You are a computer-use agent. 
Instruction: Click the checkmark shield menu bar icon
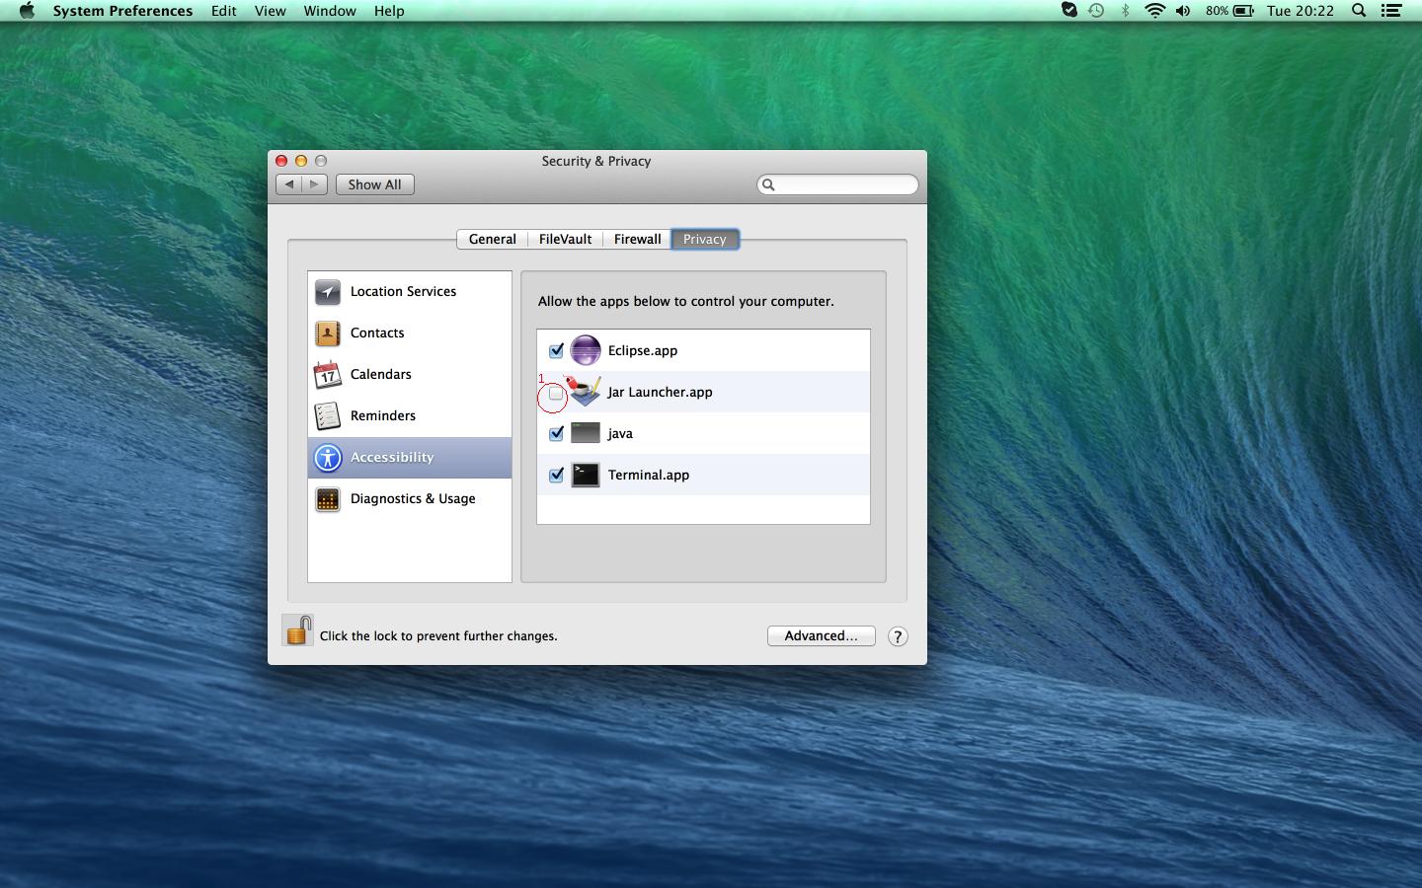pos(1068,11)
